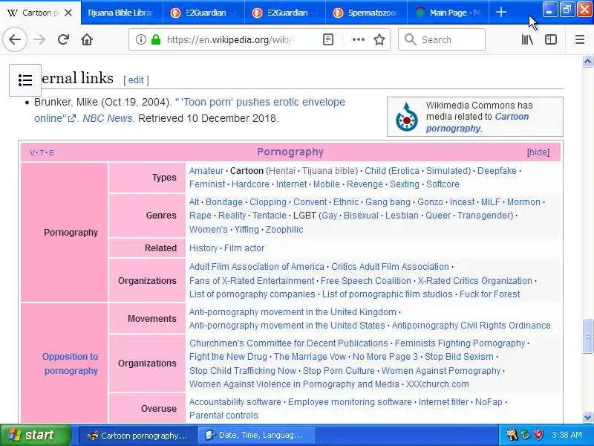The width and height of the screenshot is (594, 446).
Task: Show site information icon in address bar
Action: click(140, 39)
